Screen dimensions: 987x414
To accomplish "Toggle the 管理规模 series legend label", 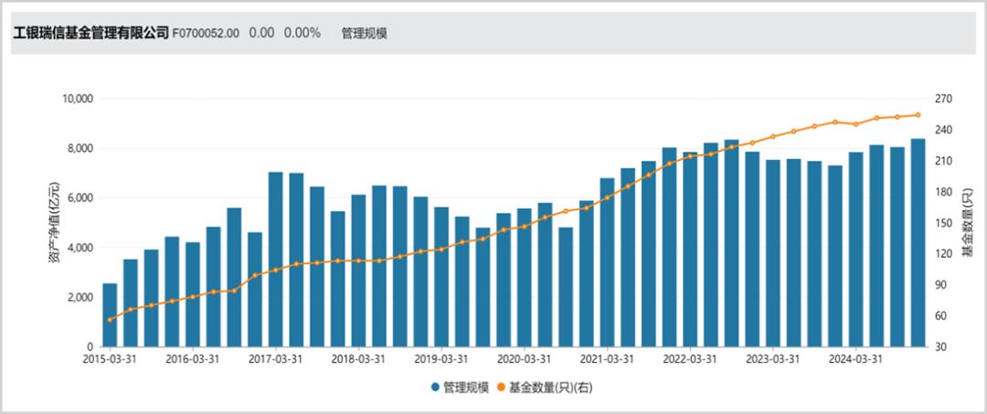I will point(464,387).
